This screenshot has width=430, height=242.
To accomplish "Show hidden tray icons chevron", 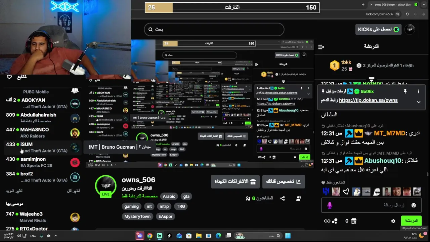I will [56, 236].
